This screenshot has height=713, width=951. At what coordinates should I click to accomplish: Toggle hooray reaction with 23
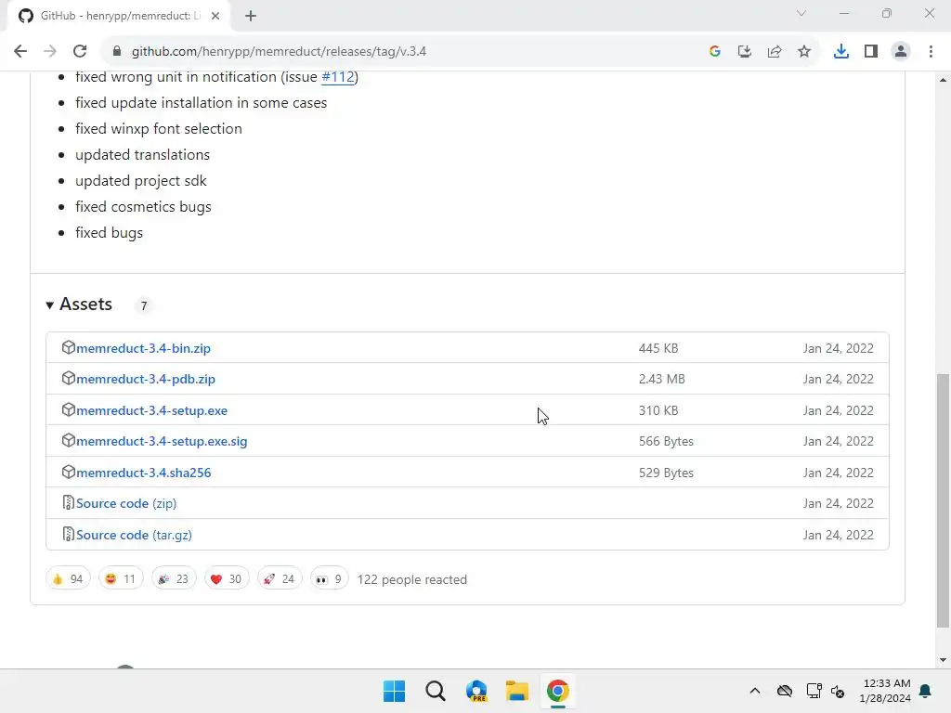(x=174, y=579)
